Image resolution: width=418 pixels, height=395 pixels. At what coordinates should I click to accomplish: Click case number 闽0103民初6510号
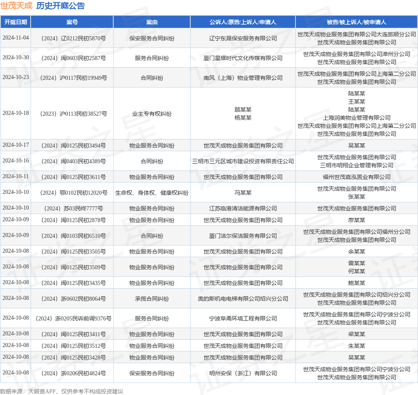74,236
